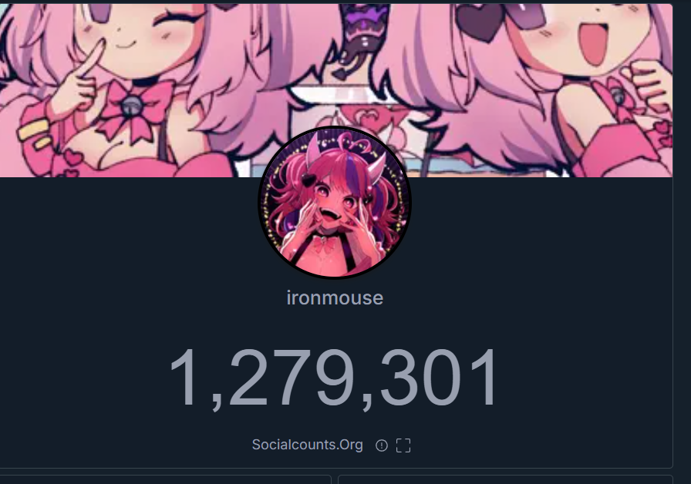
Task: Select the ironmouse channel name text
Action: [335, 298]
